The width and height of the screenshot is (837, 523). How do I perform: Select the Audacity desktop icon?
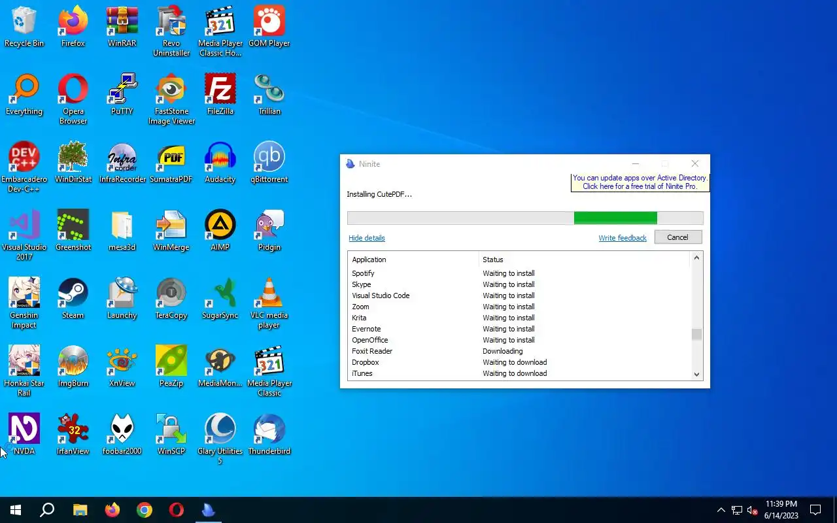(220, 163)
